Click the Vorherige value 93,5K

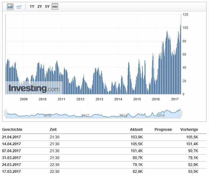[193, 172]
